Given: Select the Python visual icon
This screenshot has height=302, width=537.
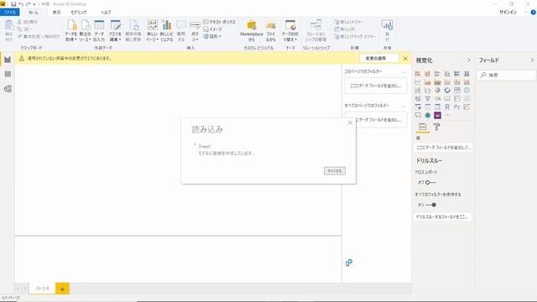Looking at the screenshot, I should click(456, 107).
